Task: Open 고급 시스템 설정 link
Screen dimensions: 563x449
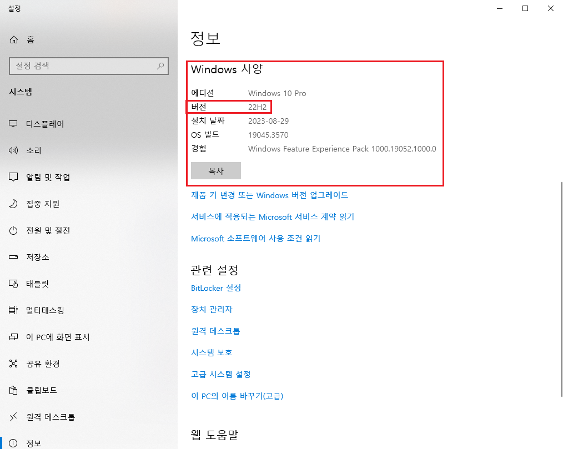Action: click(221, 374)
